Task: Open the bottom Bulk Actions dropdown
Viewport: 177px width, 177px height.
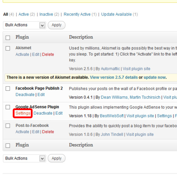Action: coord(24,158)
